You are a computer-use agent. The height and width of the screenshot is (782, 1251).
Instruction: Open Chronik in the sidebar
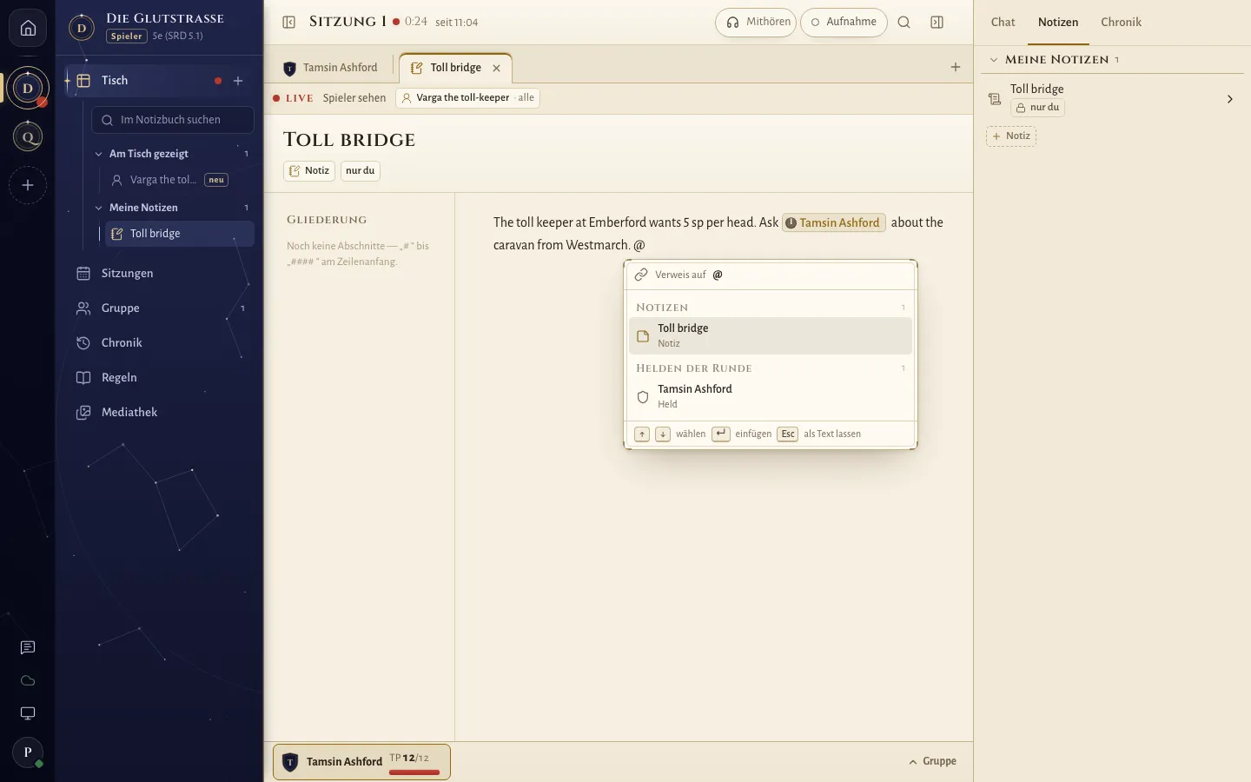[160, 343]
